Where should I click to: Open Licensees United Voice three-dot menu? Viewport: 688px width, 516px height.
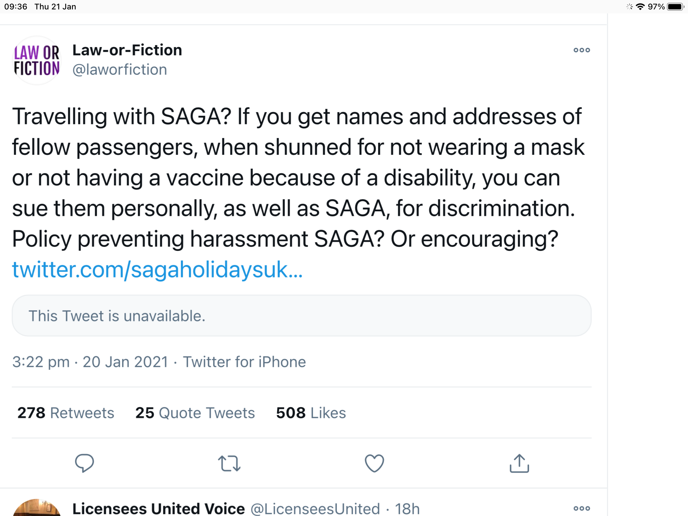coord(582,508)
